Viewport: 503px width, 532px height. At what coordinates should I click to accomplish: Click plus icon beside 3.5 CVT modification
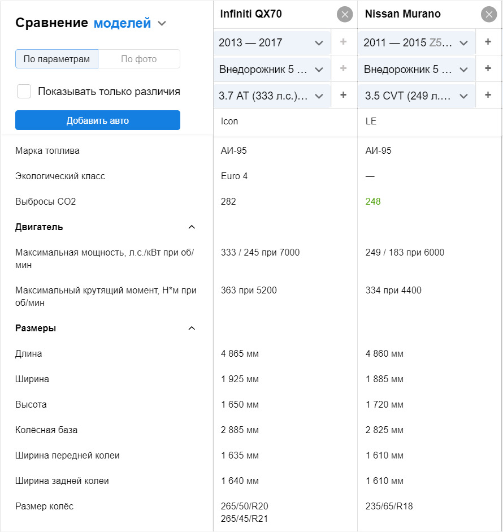point(488,95)
